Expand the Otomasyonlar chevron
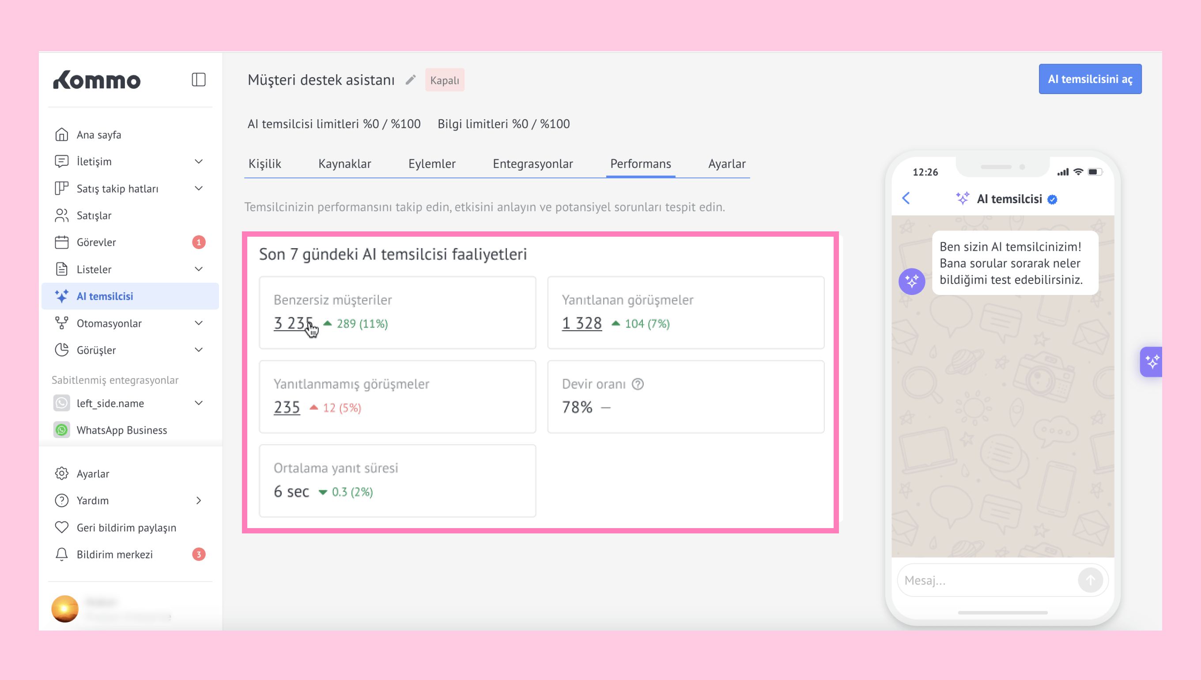Viewport: 1201px width, 680px height. 198,323
